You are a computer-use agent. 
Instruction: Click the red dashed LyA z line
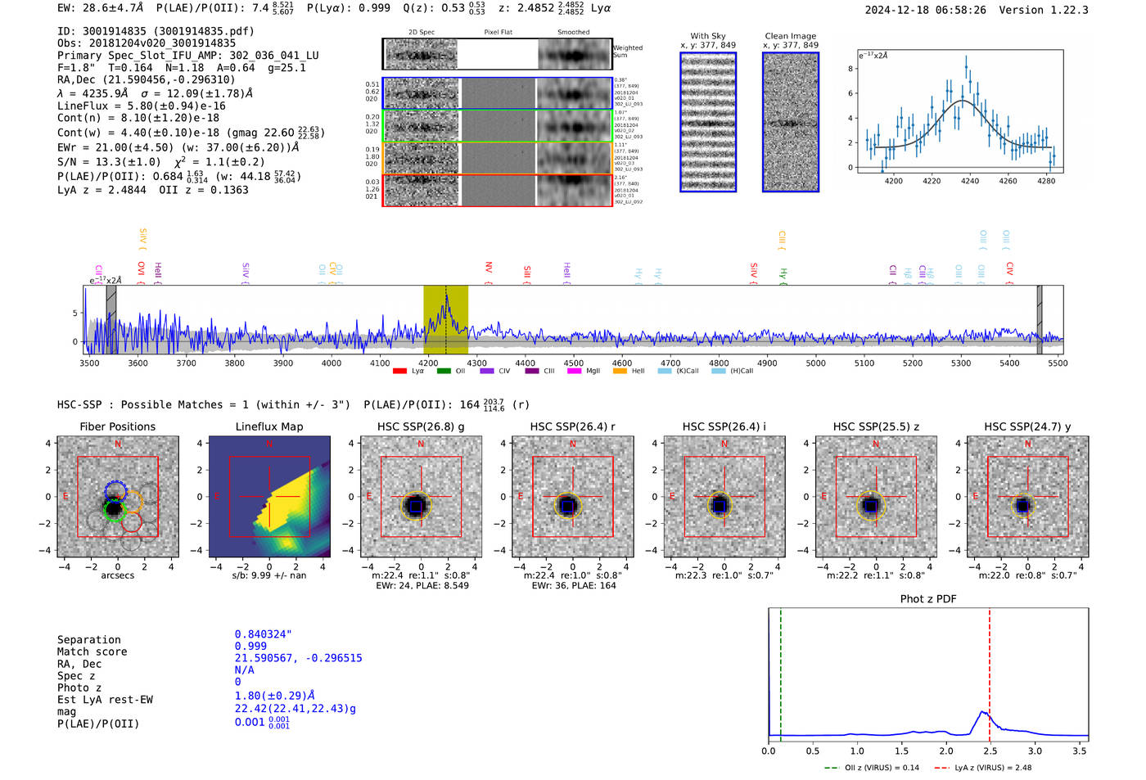click(989, 674)
